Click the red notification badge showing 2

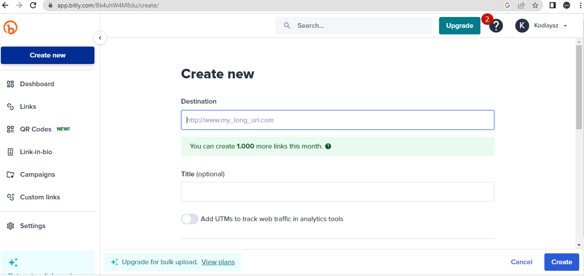click(487, 19)
